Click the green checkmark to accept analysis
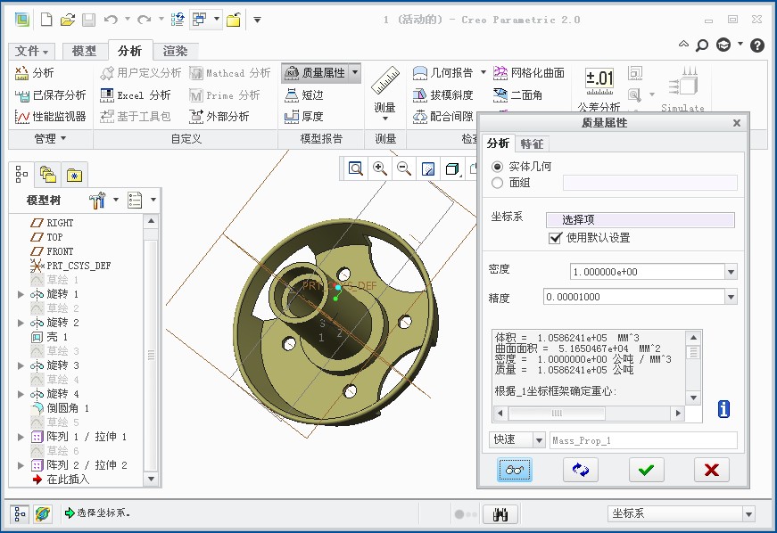 646,470
